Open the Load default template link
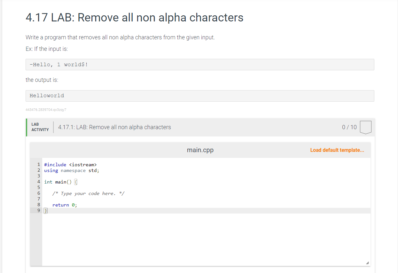Image resolution: width=398 pixels, height=273 pixels. click(337, 150)
